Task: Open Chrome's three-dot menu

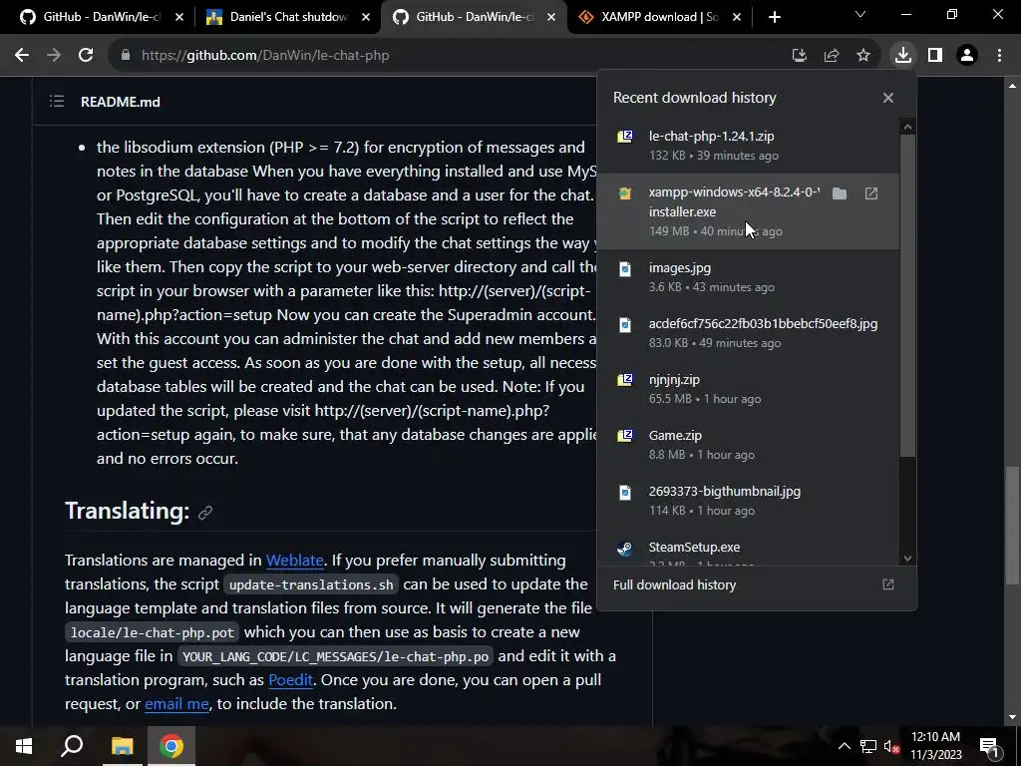Action: [x=999, y=56]
